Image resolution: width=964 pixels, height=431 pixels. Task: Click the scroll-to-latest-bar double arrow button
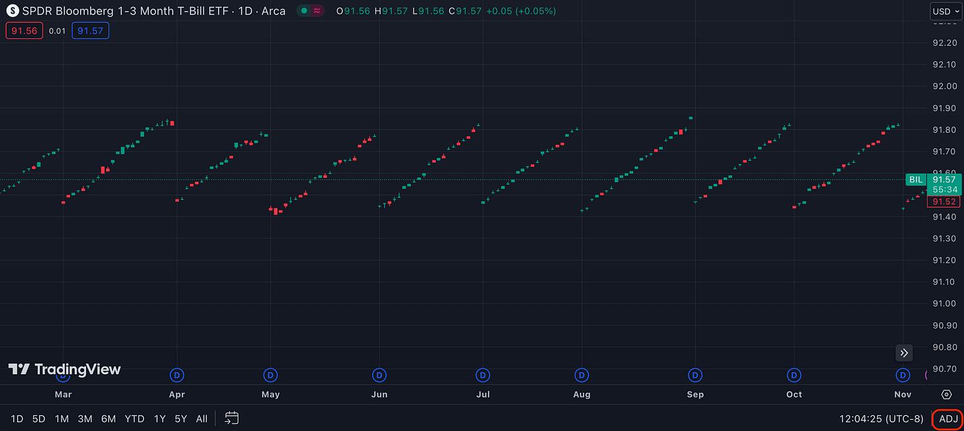(904, 352)
